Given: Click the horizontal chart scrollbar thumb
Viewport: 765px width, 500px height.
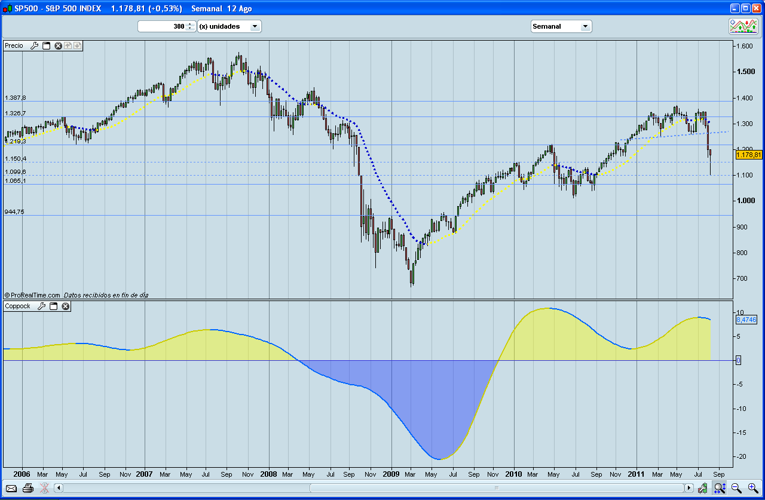Looking at the screenshot, I should tap(495, 488).
